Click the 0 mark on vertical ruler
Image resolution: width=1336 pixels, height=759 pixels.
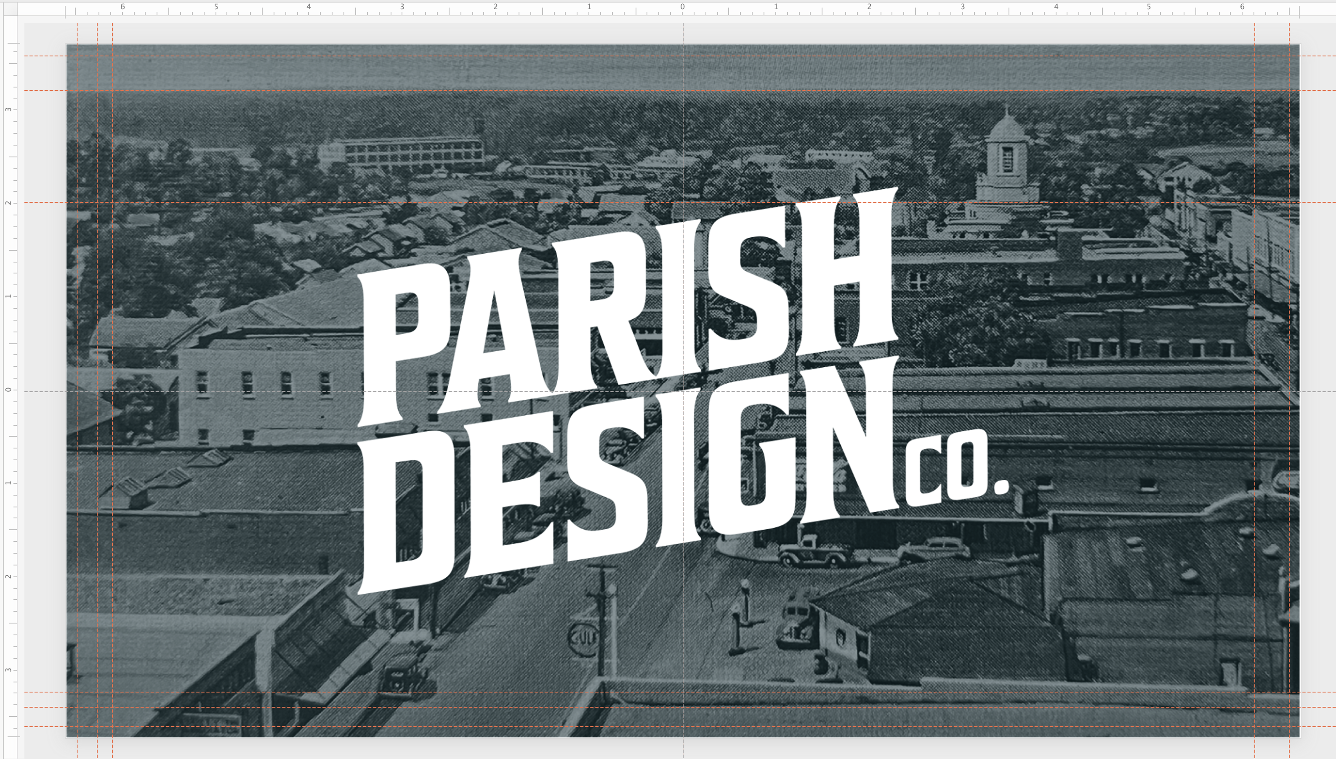tap(9, 390)
